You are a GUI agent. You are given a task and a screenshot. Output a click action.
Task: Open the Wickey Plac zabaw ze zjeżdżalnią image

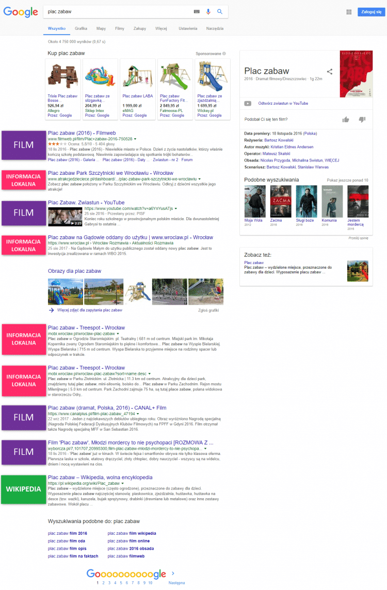pyautogui.click(x=212, y=76)
